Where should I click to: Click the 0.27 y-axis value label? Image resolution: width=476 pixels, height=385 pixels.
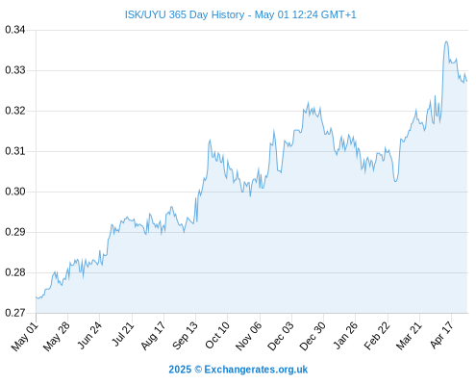15,313
